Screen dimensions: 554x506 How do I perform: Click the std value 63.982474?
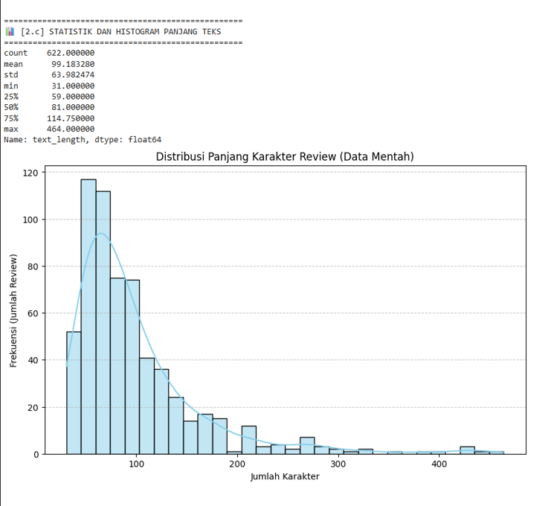coord(73,74)
